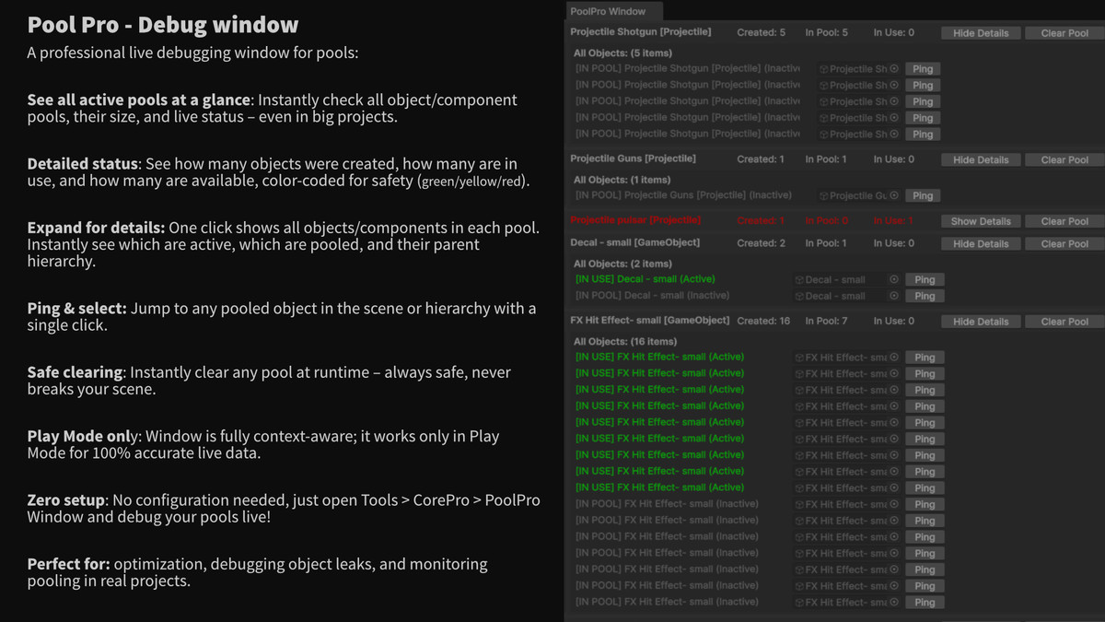
Task: Show details of the Projectile pulsar pool
Action: coord(981,221)
